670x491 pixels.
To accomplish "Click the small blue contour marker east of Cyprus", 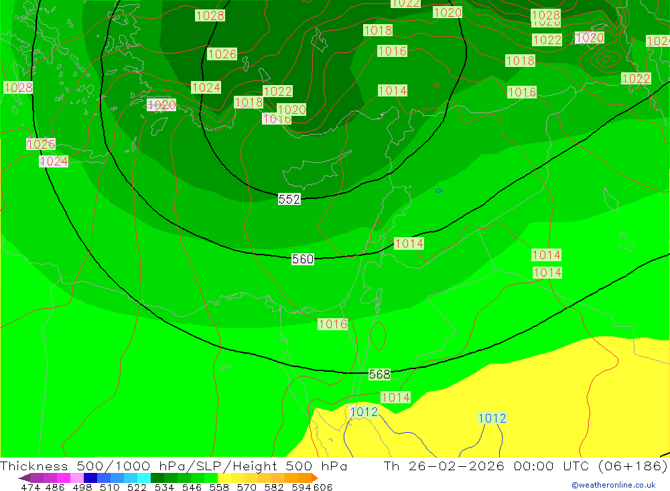I will 439,191.
